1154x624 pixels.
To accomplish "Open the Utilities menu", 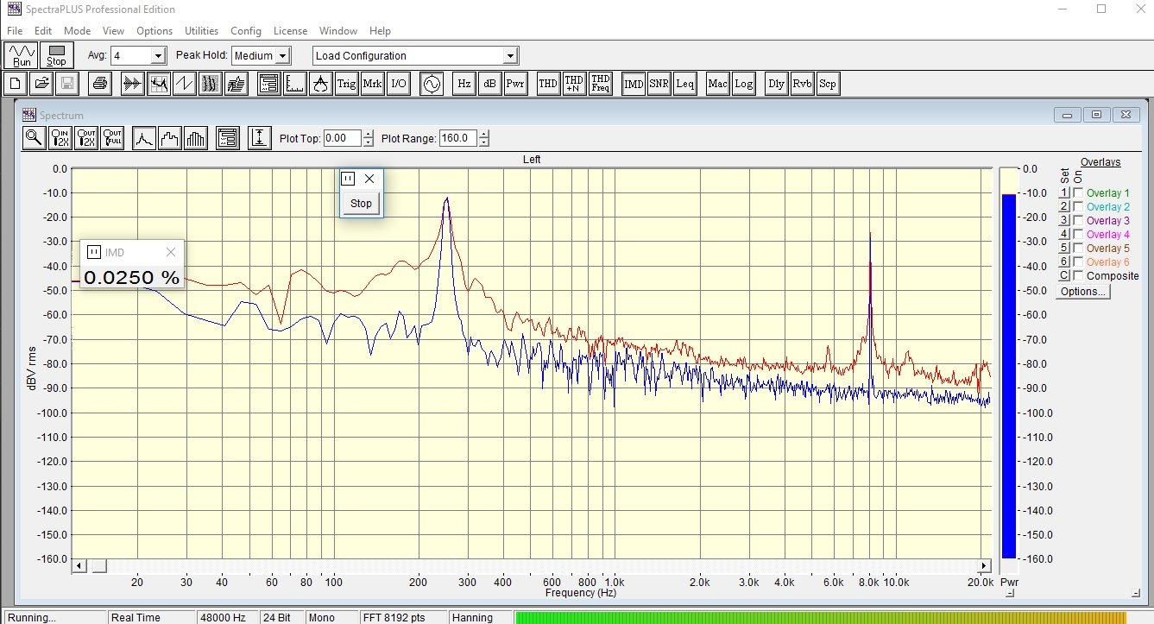I will pyautogui.click(x=202, y=31).
